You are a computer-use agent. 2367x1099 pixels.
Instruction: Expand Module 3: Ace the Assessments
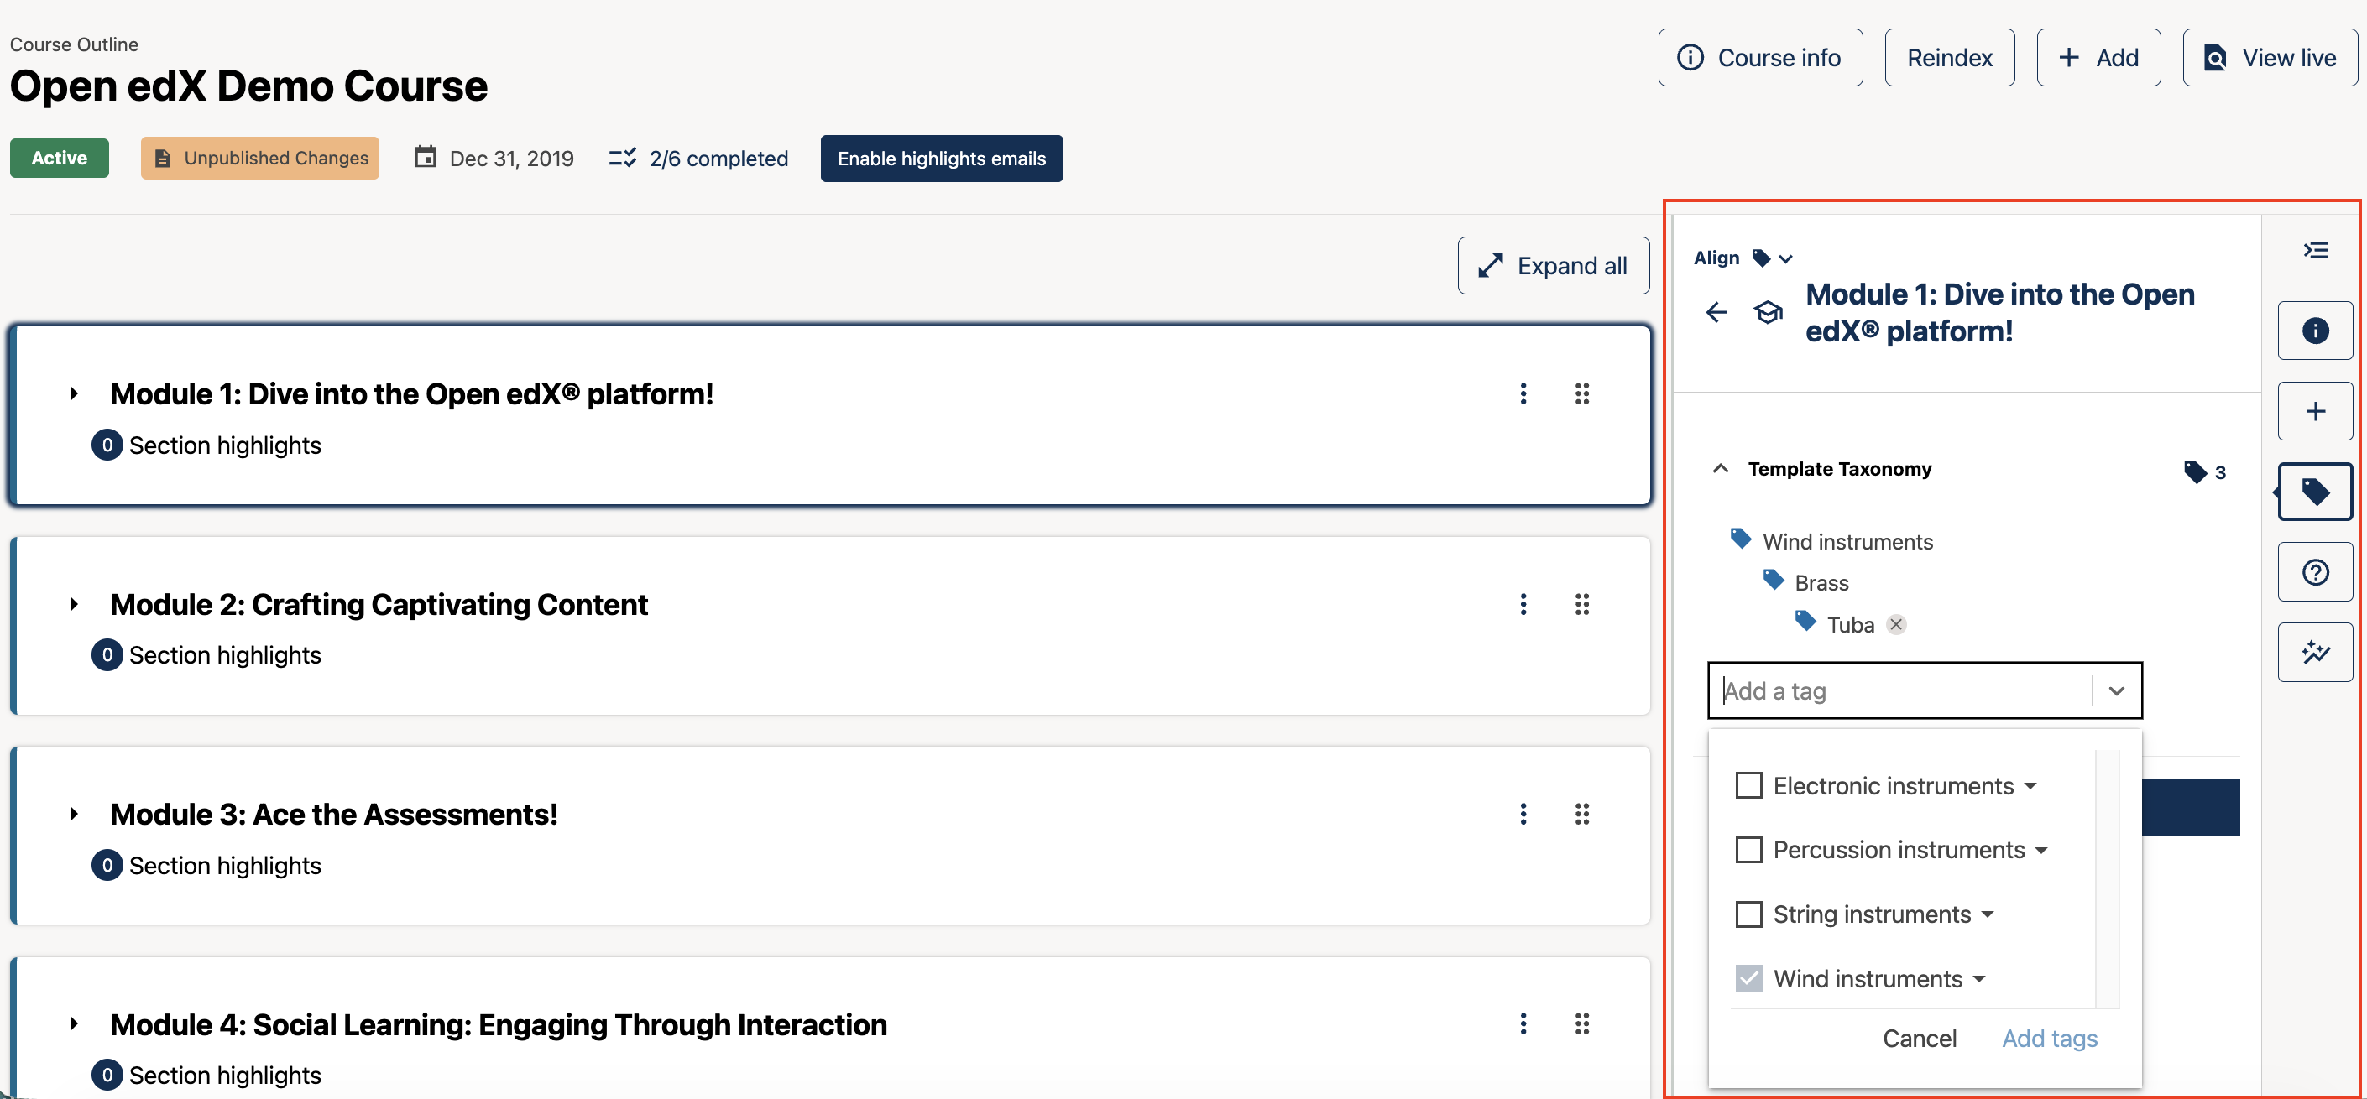(x=75, y=815)
